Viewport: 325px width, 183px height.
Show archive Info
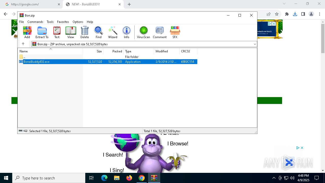tap(126, 32)
